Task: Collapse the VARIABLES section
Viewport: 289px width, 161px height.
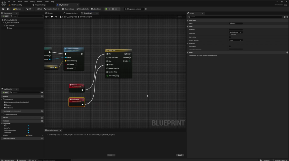Action: (x=2, y=121)
